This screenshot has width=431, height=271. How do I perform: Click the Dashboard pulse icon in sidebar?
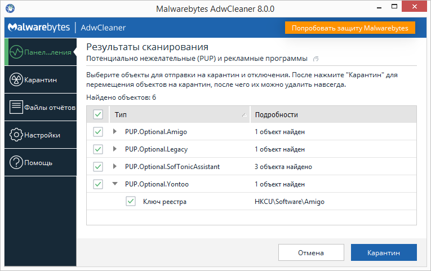point(16,52)
